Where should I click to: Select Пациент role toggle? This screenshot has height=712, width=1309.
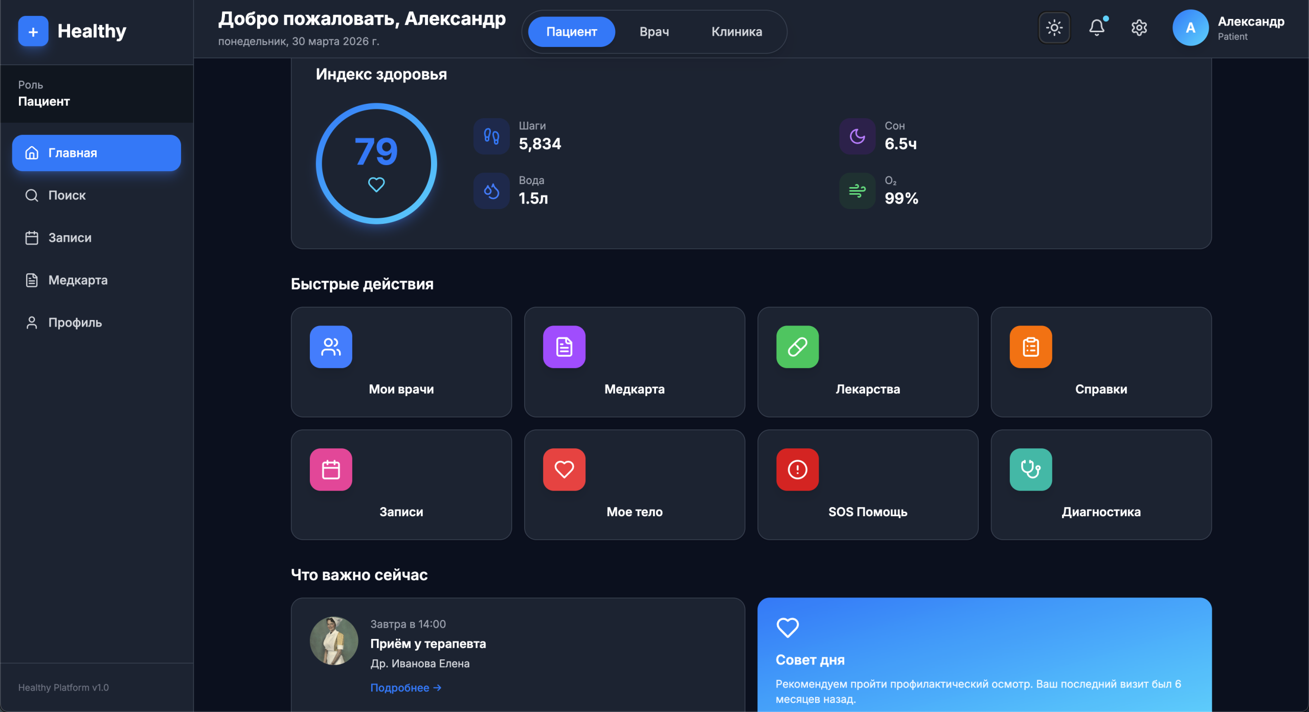[571, 32]
